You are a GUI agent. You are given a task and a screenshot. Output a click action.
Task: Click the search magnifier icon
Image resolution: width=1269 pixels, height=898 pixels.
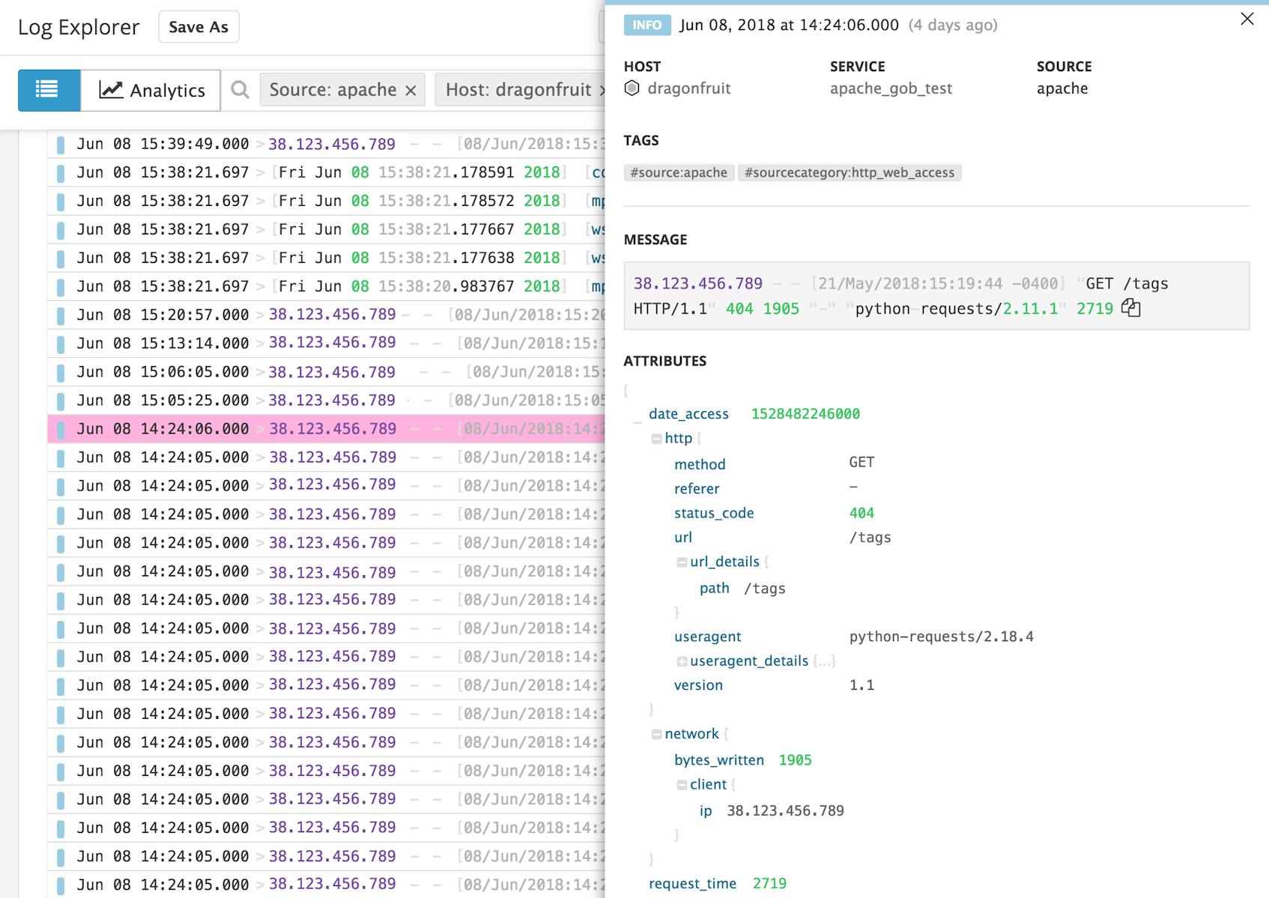coord(240,90)
